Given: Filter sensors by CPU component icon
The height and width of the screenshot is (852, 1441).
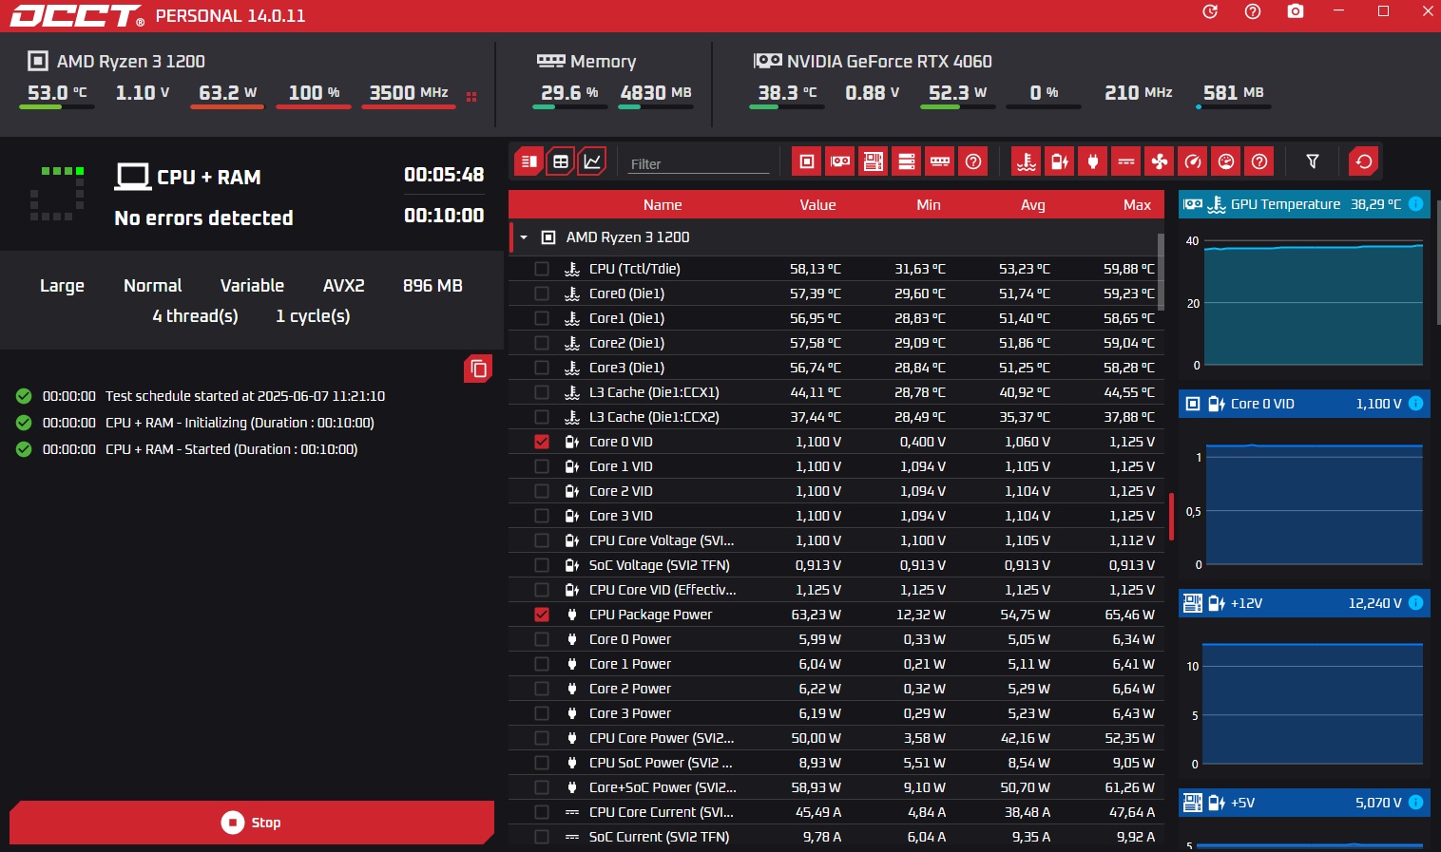Looking at the screenshot, I should click(807, 161).
